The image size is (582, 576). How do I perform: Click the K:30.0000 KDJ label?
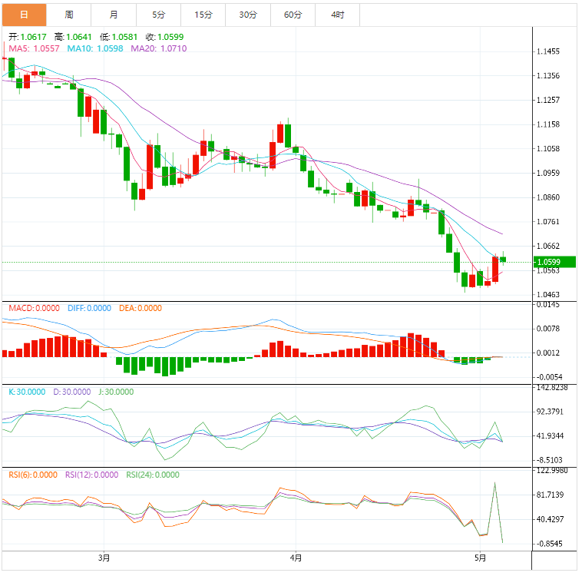pyautogui.click(x=27, y=392)
